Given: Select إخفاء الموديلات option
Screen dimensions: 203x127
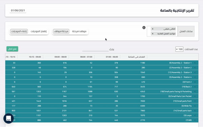Looking at the screenshot, I should pos(19,31).
